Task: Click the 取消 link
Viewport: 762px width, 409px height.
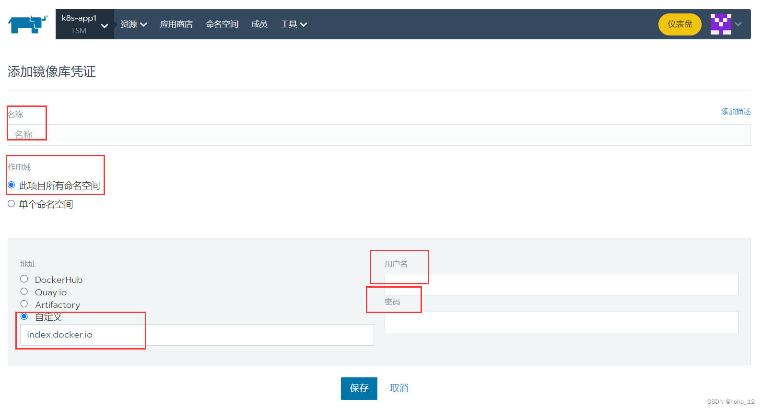Action: tap(399, 388)
